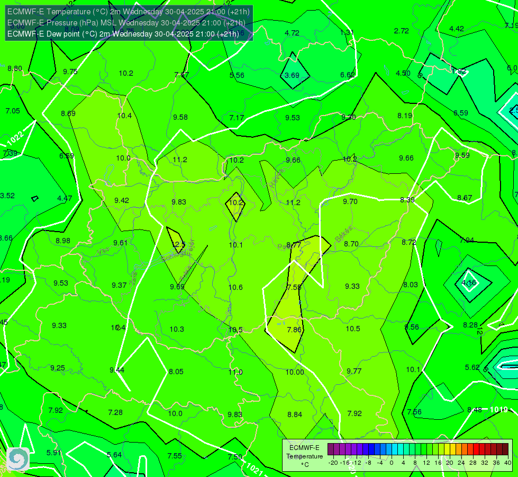The image size is (518, 477).
Task: Click the 9.25 temperature value
Action: pyautogui.click(x=58, y=368)
